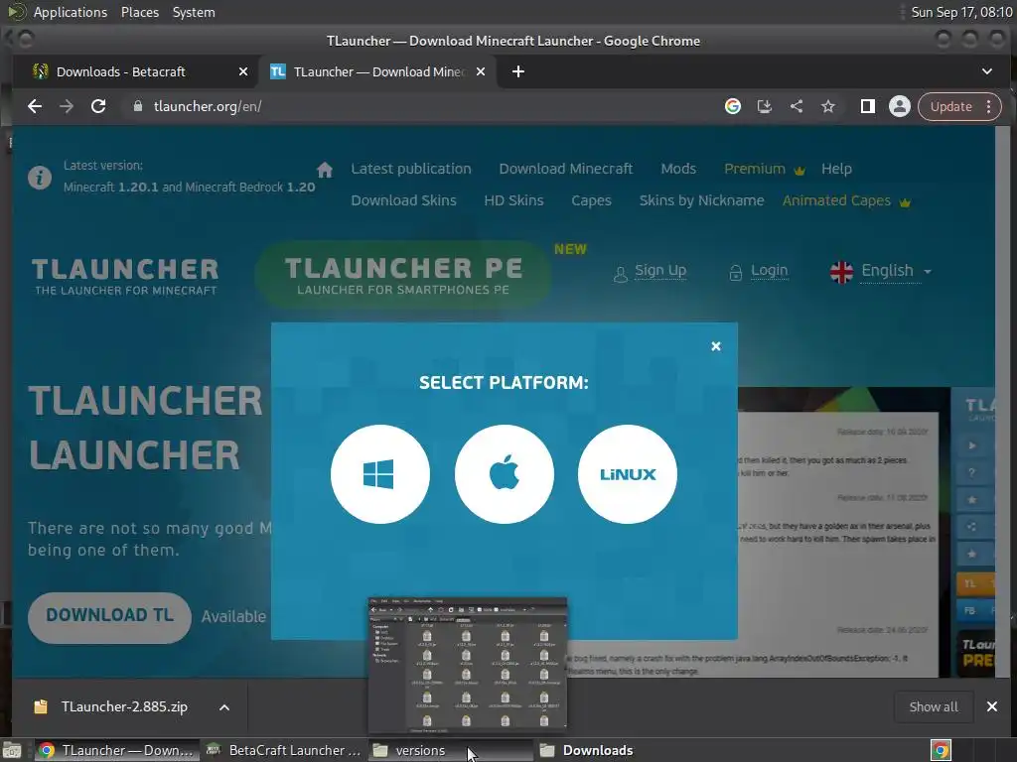Go back in Chrome history
The width and height of the screenshot is (1017, 762).
(35, 106)
